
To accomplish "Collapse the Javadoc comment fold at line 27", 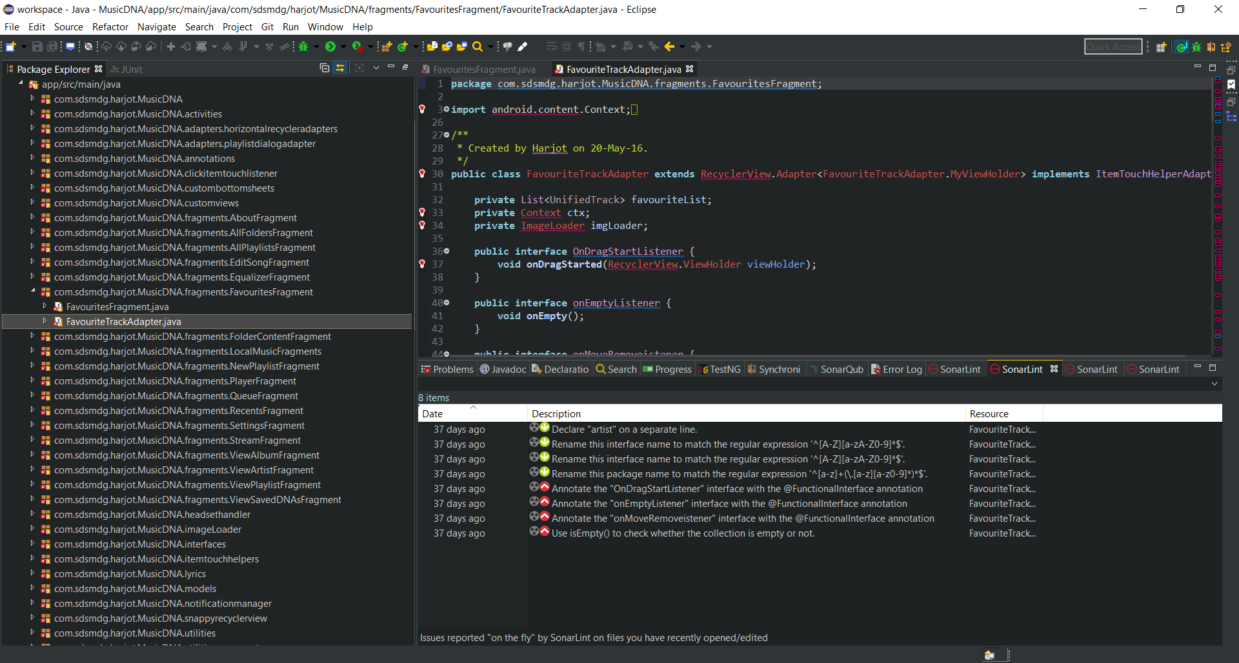I will click(447, 135).
